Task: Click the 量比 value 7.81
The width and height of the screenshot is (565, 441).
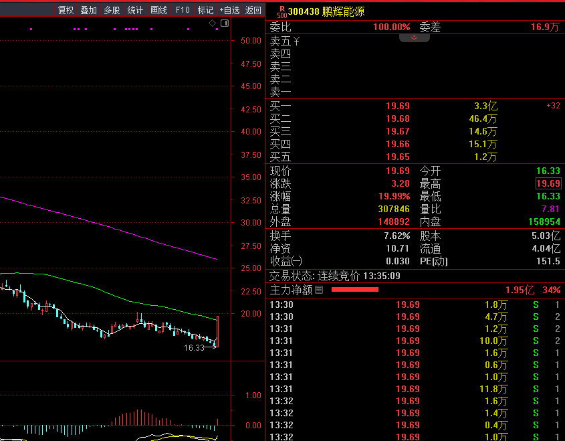Action: tap(551, 209)
